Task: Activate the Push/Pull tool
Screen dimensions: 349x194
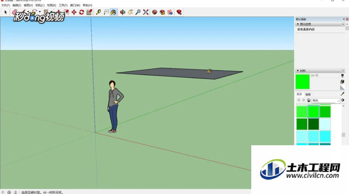Action: [x=59, y=12]
